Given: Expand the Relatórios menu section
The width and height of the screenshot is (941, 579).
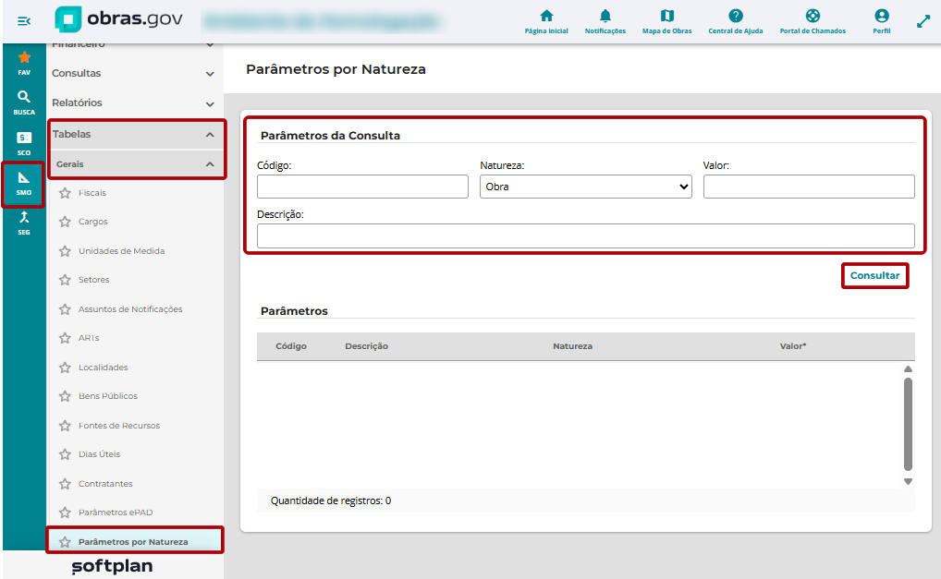Looking at the screenshot, I should pos(134,103).
